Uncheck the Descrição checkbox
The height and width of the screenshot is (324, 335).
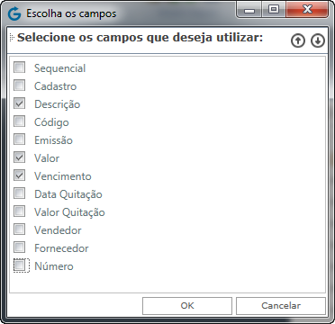(20, 103)
